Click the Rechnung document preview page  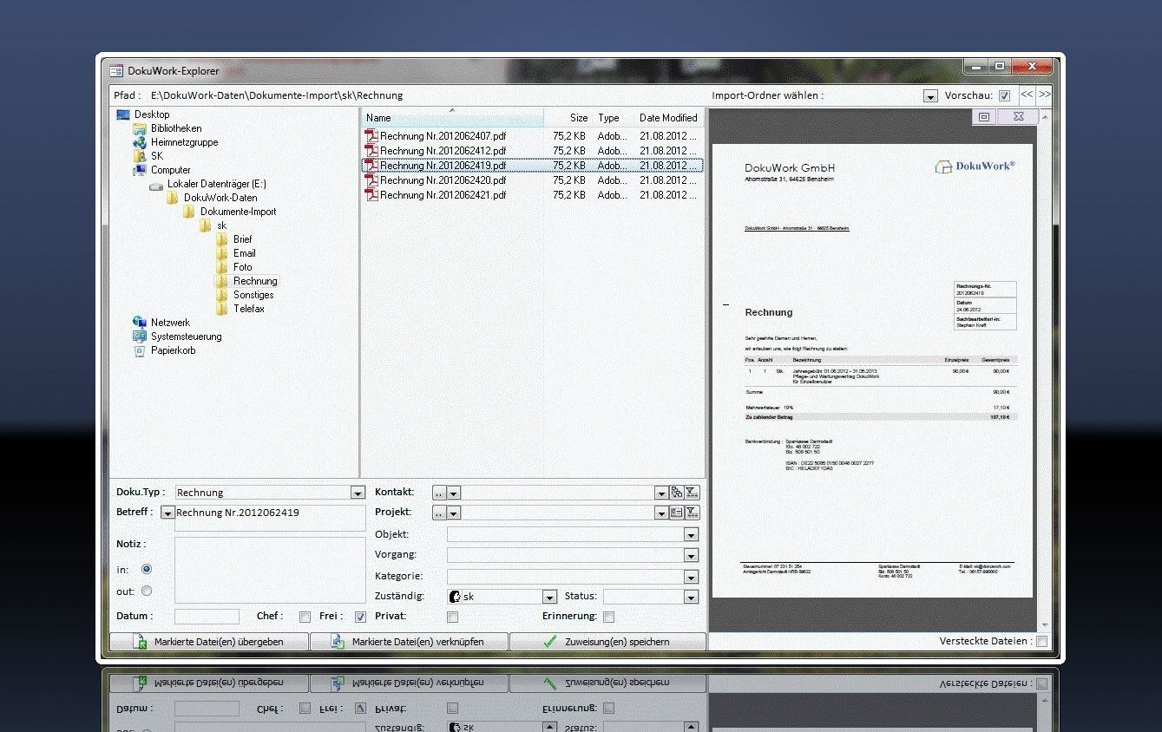(872, 370)
